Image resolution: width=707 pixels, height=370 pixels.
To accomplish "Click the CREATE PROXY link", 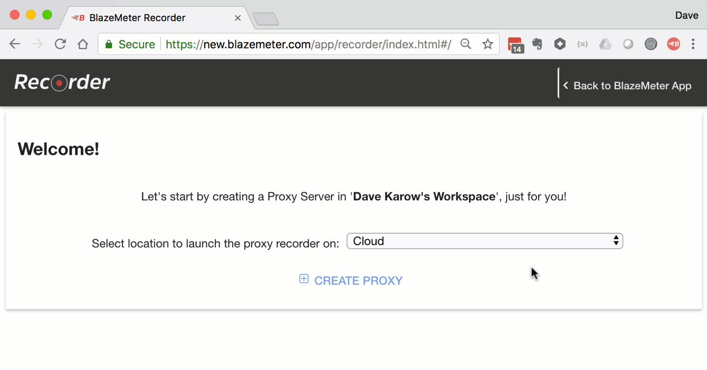I will [x=358, y=281].
